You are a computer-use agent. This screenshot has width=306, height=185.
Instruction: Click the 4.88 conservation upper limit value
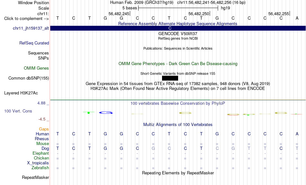(41, 103)
